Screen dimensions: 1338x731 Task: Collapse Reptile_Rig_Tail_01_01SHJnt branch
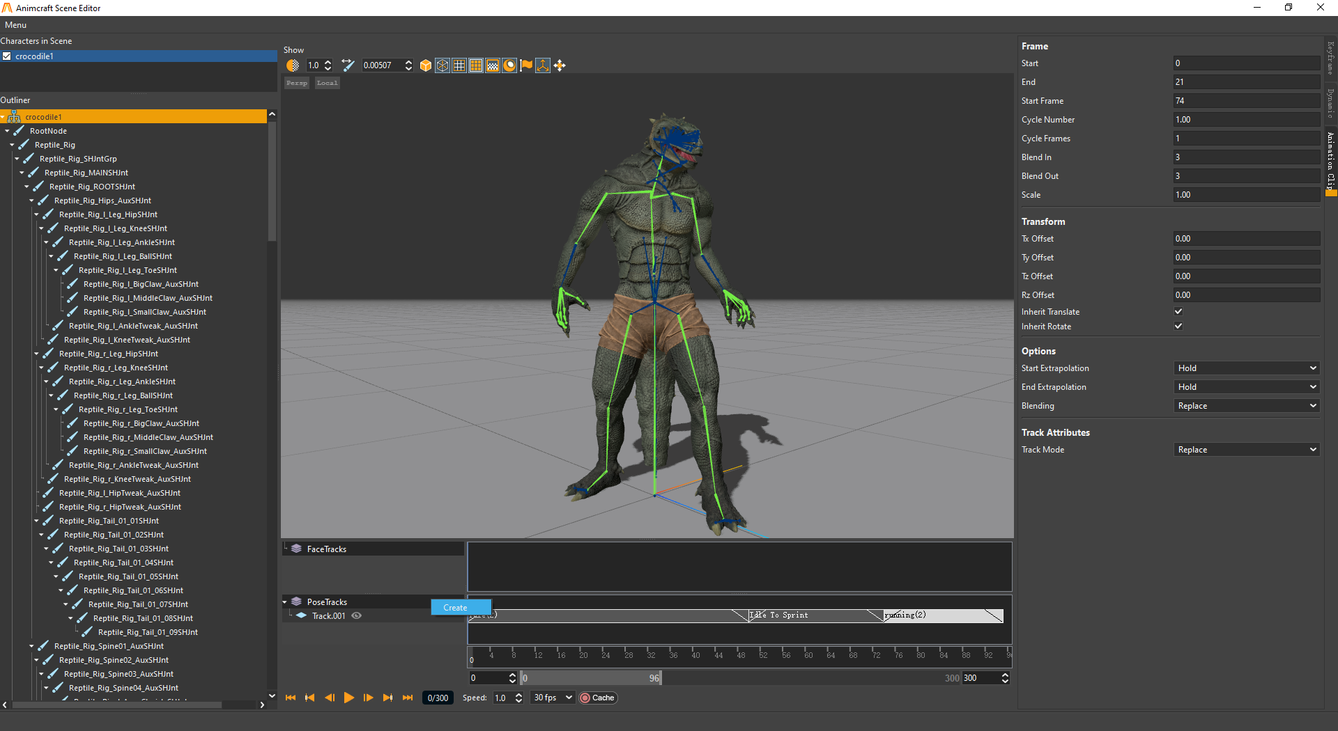point(36,521)
